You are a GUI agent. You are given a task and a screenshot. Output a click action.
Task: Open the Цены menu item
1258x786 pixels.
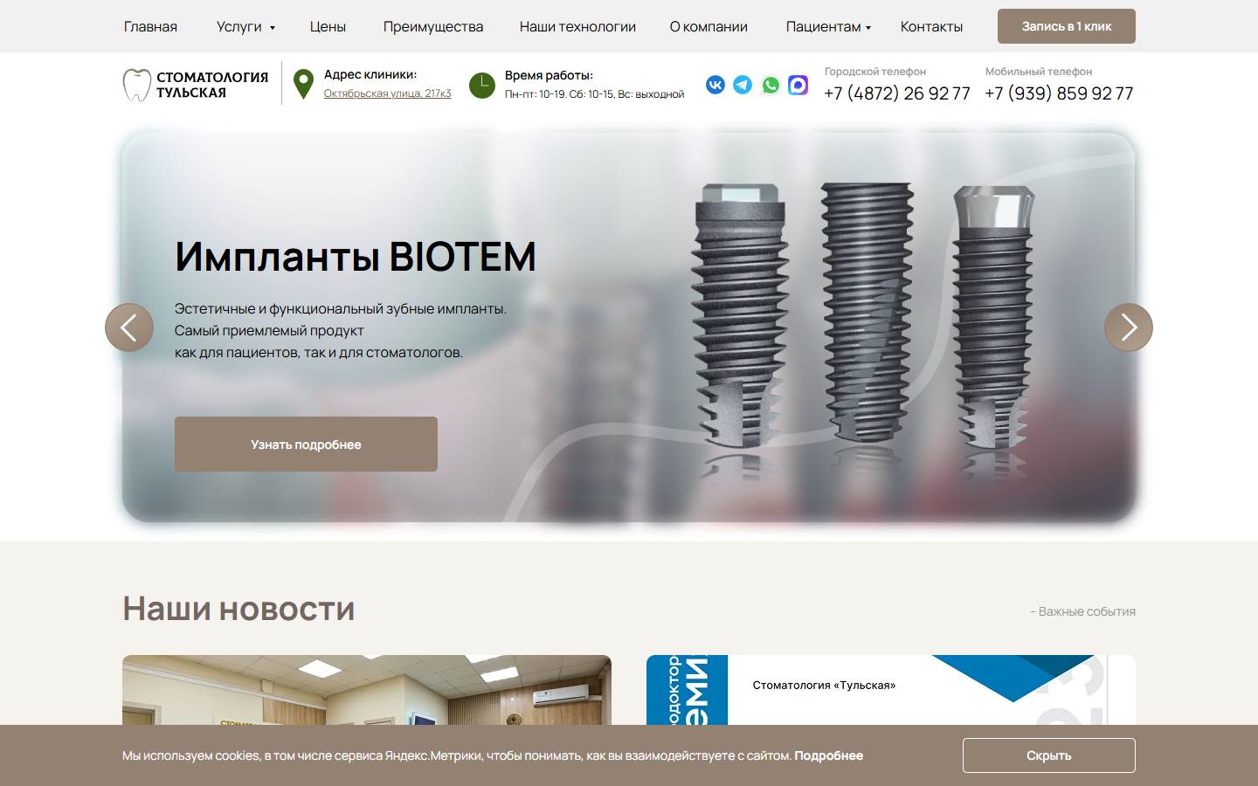[x=328, y=27]
